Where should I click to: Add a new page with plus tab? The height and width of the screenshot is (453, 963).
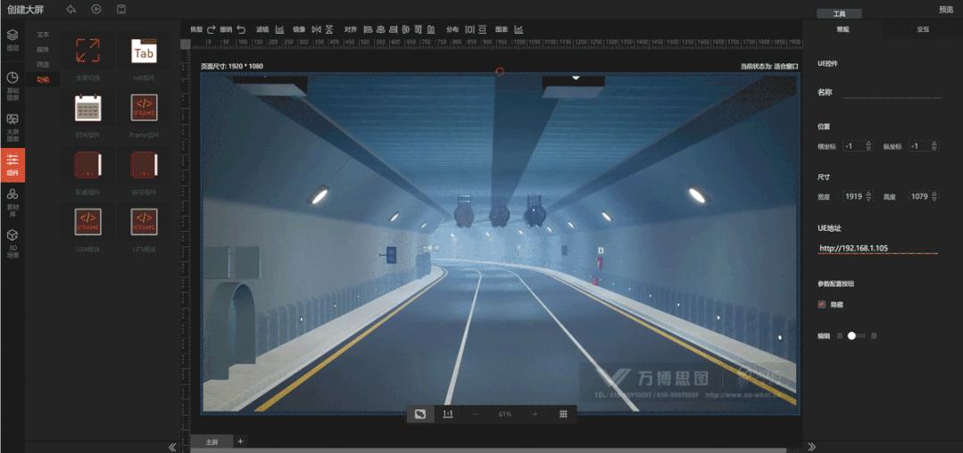pos(241,441)
